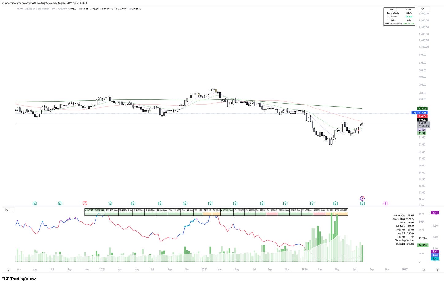Click the ADR% 18.49% stat
Image resolution: width=446 pixels, height=285 pixels.
407,223
